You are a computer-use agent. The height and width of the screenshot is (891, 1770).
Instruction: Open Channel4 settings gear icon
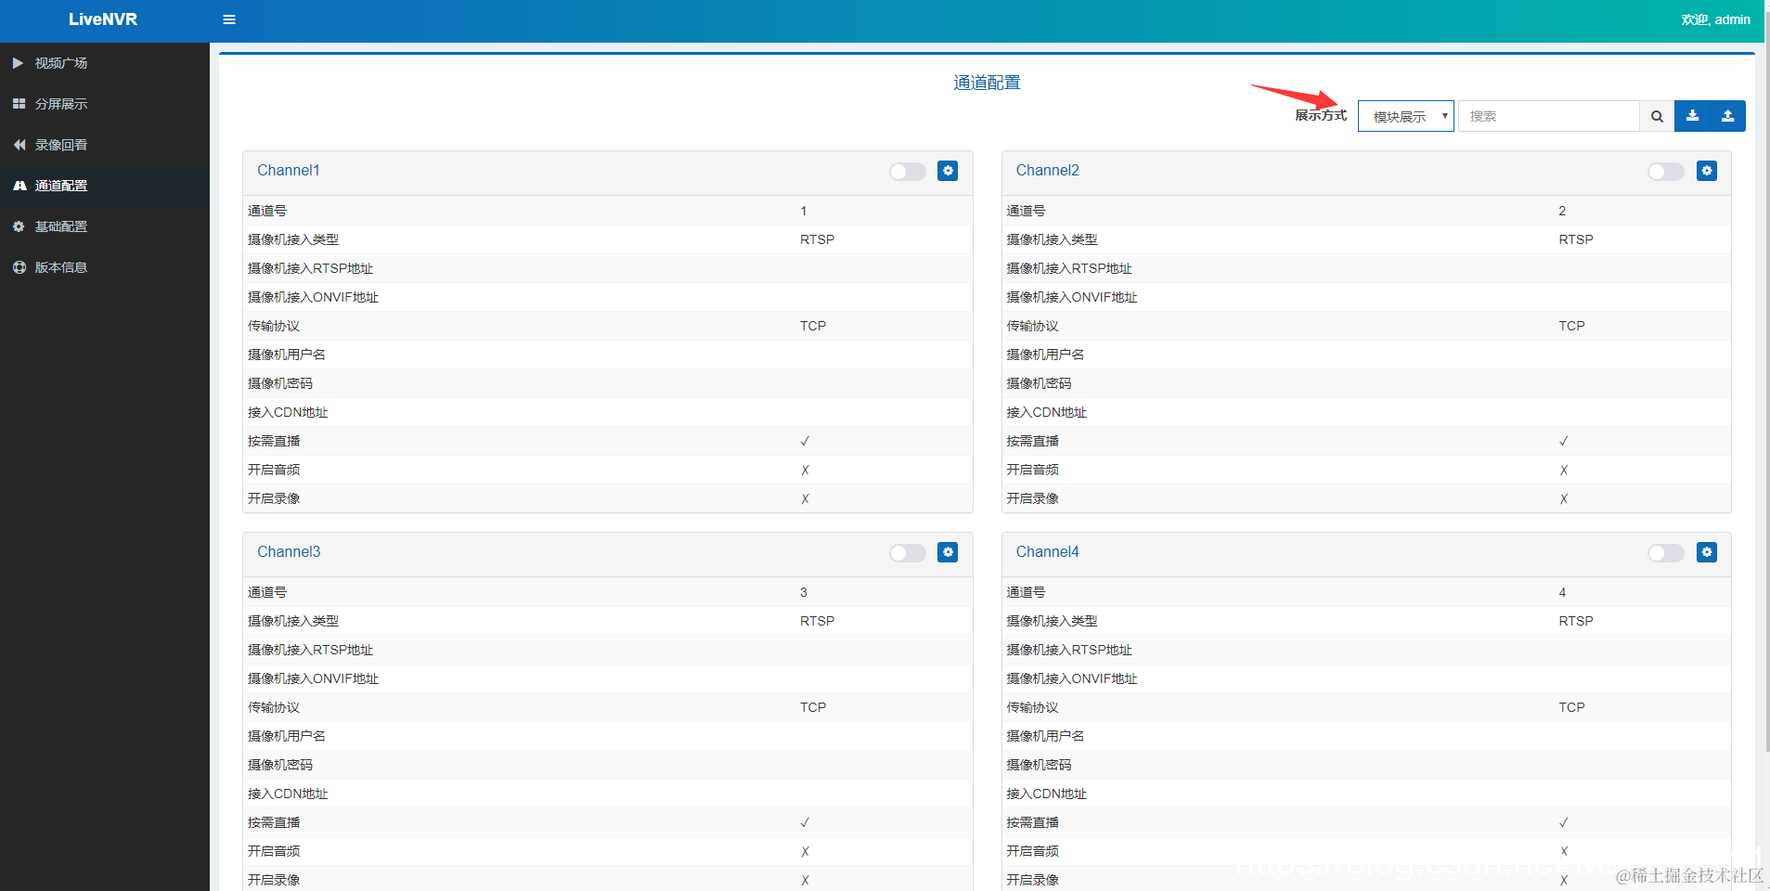coord(1707,552)
